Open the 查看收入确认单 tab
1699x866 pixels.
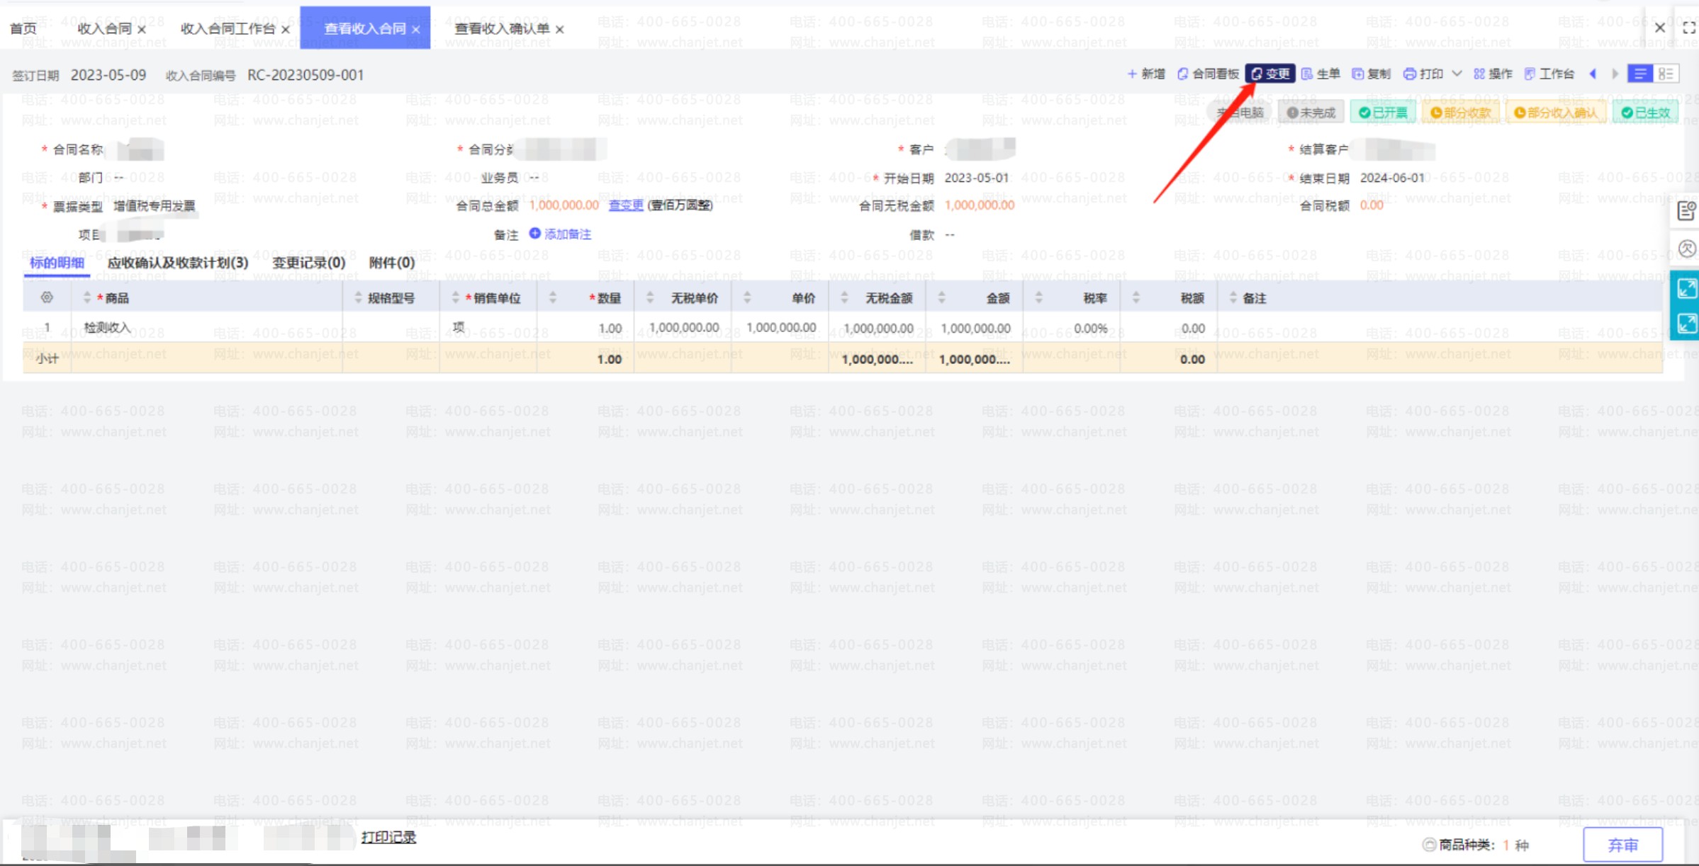502,28
